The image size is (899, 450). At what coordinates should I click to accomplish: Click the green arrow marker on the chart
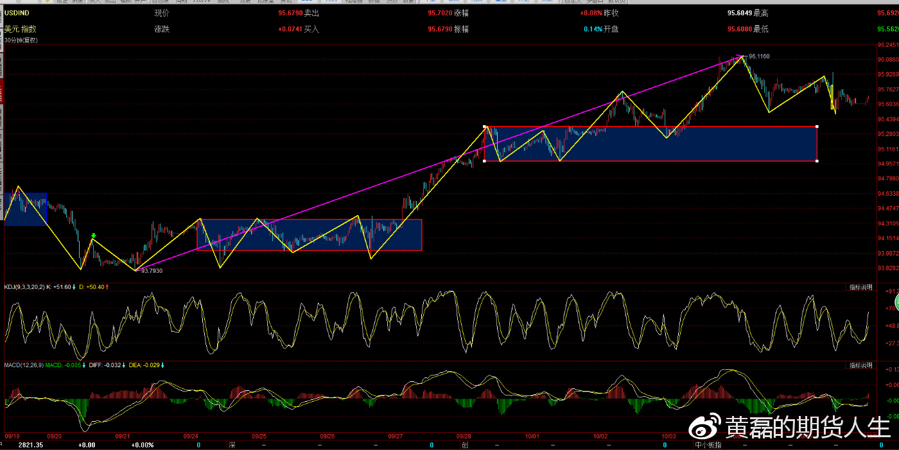tap(94, 236)
